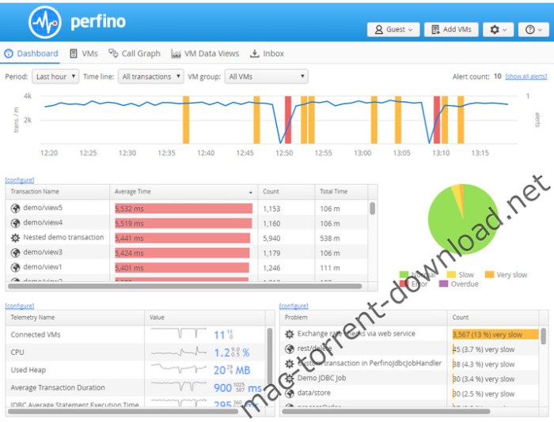Click the Average Transaction Duration row
554x422 pixels.
tap(135, 387)
